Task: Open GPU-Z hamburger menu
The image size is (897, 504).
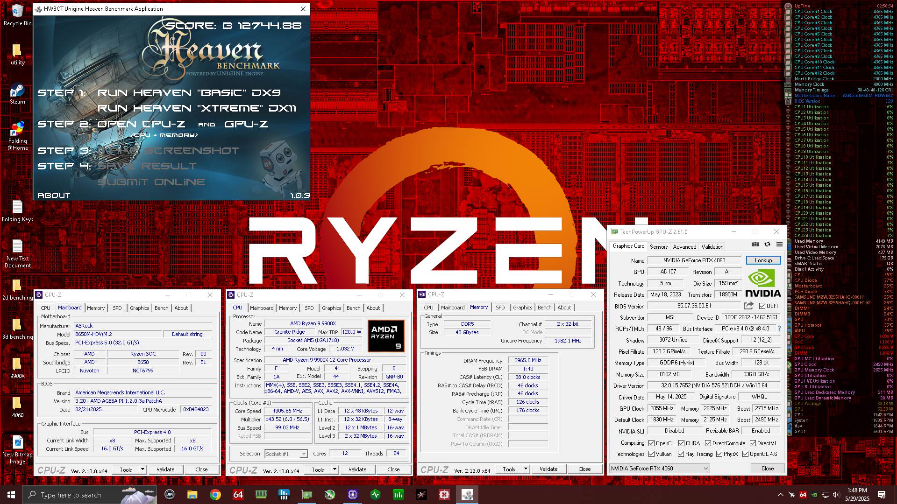Action: [x=779, y=244]
